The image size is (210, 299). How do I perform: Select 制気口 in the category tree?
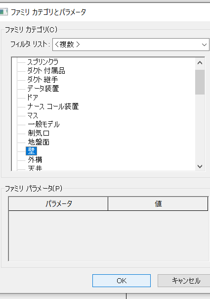pyautogui.click(x=39, y=133)
